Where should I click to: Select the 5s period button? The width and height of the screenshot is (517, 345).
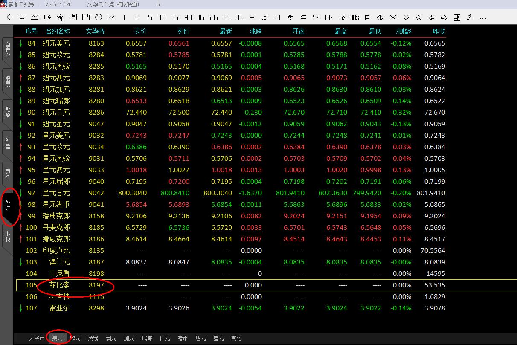coord(316,17)
